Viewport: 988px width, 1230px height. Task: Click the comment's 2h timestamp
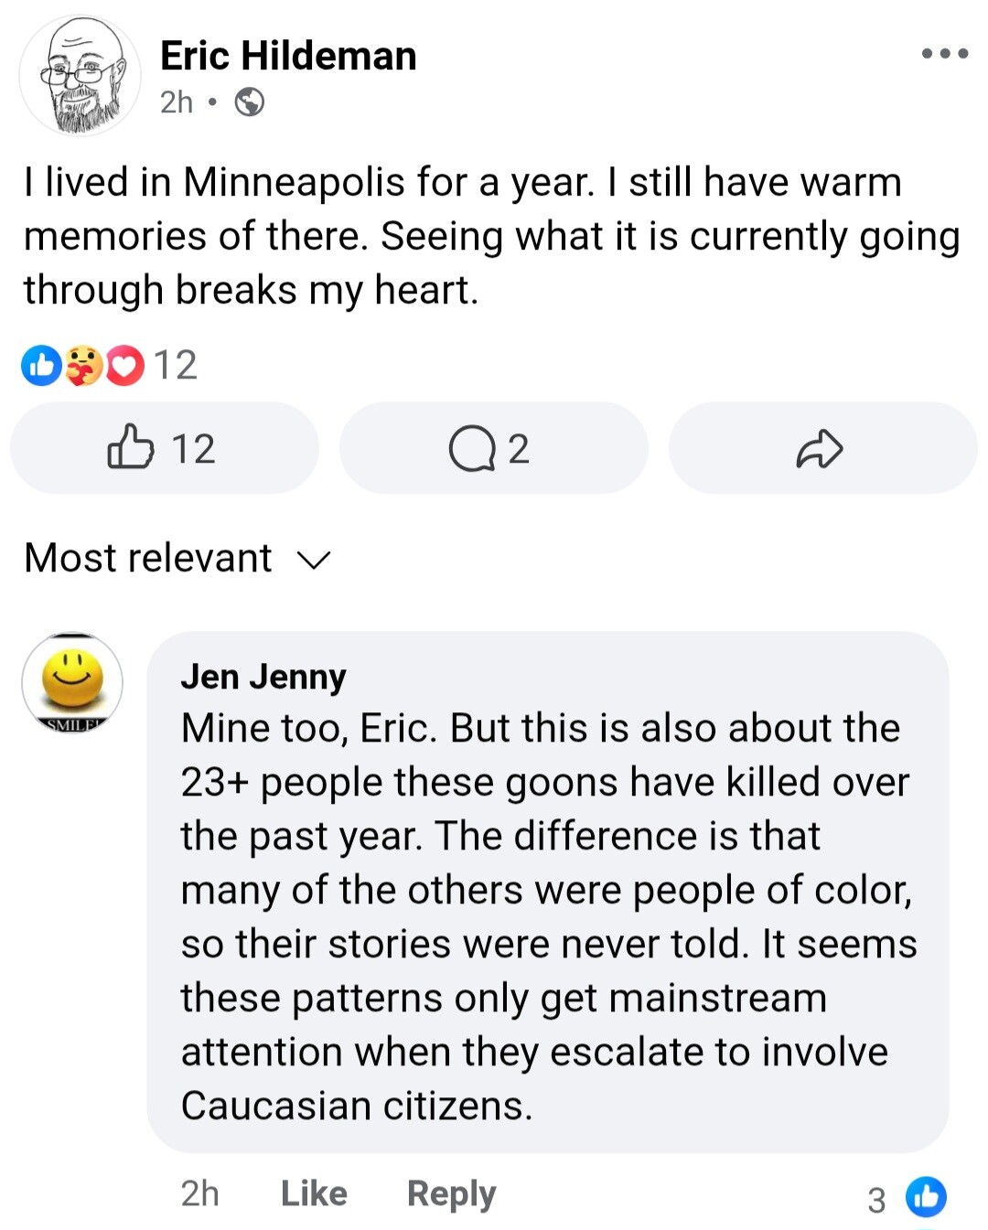tap(199, 1193)
